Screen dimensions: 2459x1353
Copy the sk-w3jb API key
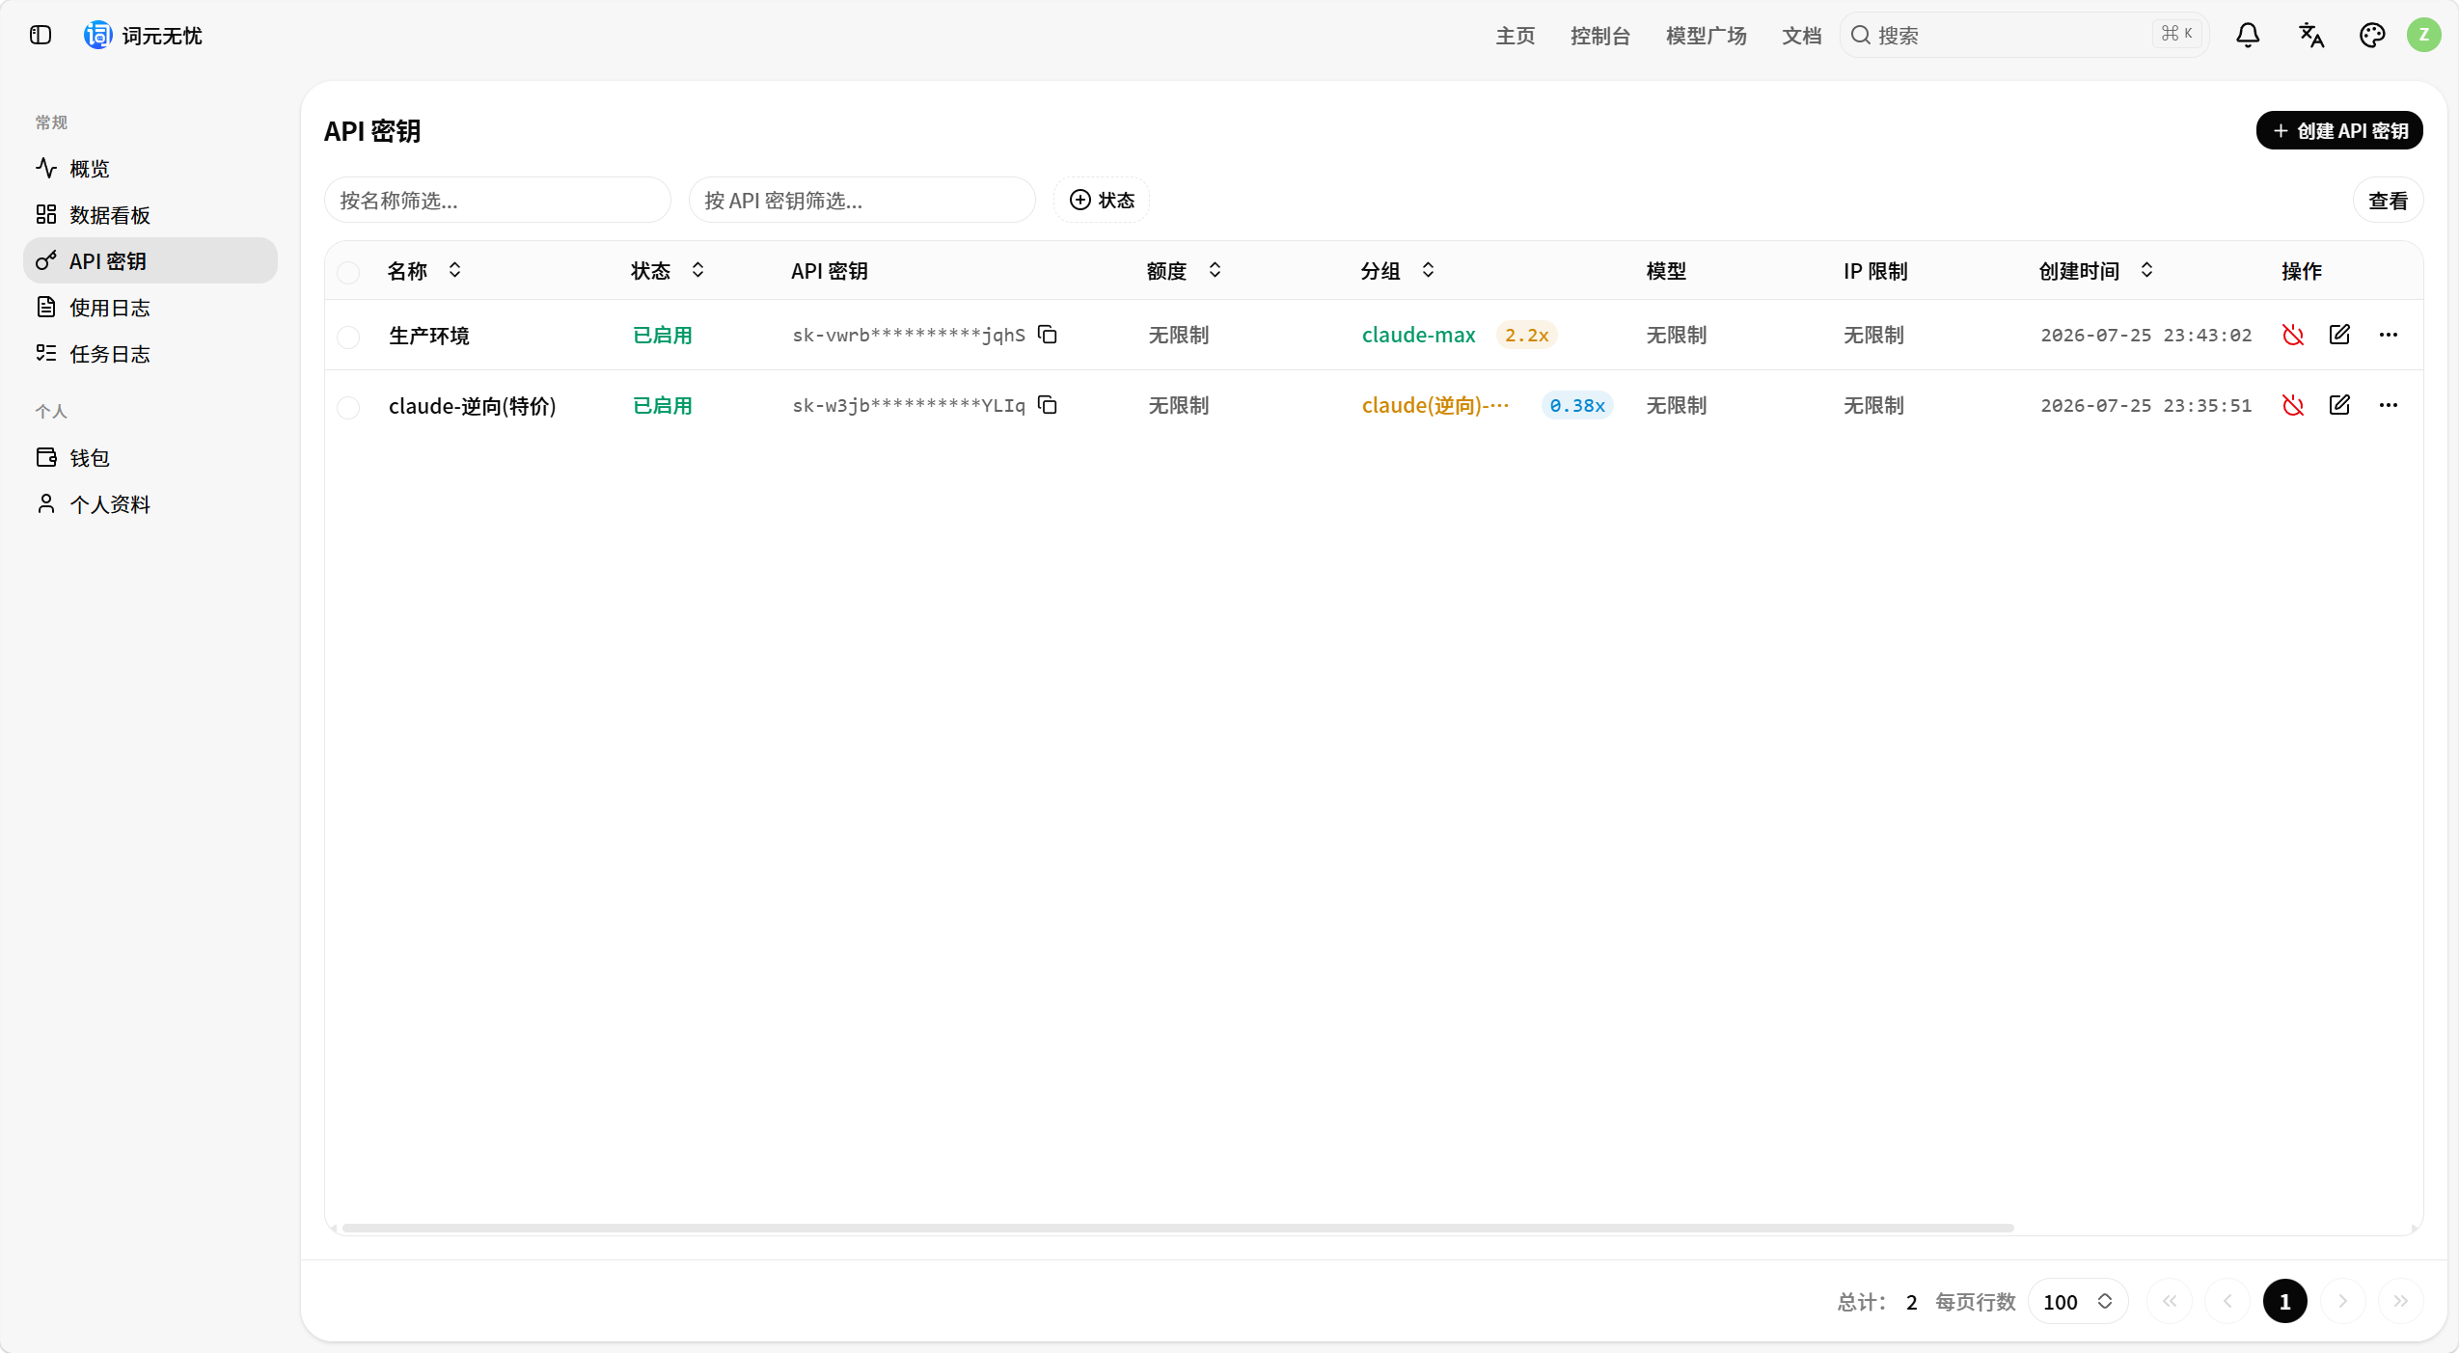point(1048,405)
